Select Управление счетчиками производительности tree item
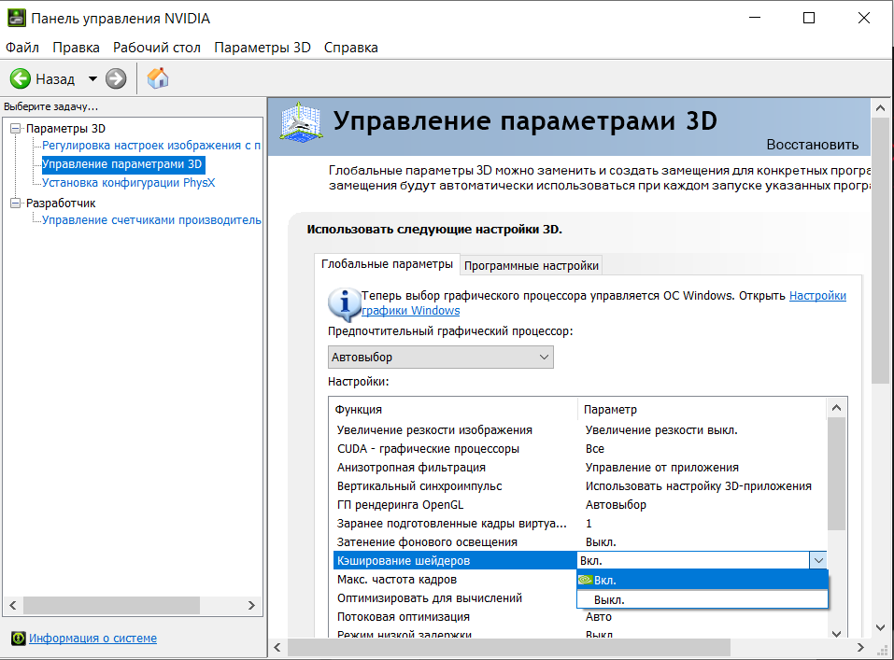 click(x=151, y=220)
